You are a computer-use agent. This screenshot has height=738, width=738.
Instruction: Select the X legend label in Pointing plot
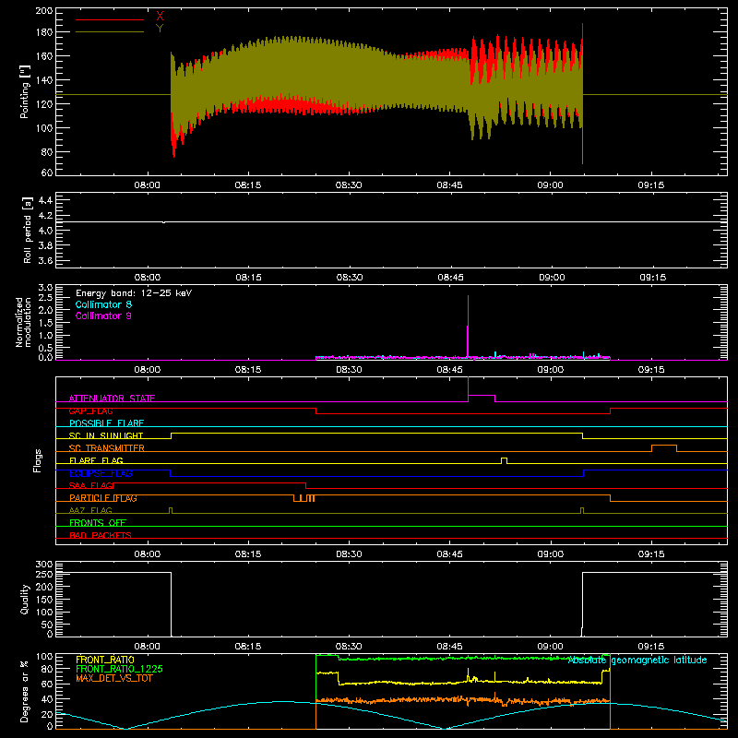tap(160, 17)
